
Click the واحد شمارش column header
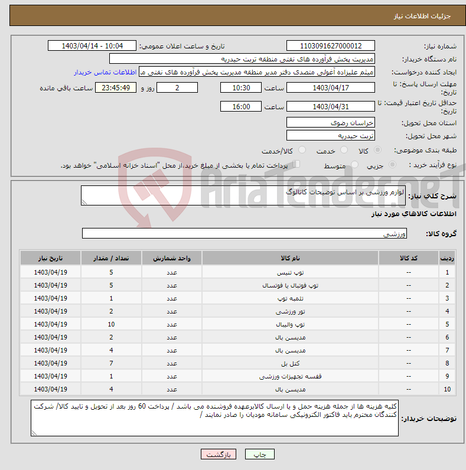(x=172, y=258)
